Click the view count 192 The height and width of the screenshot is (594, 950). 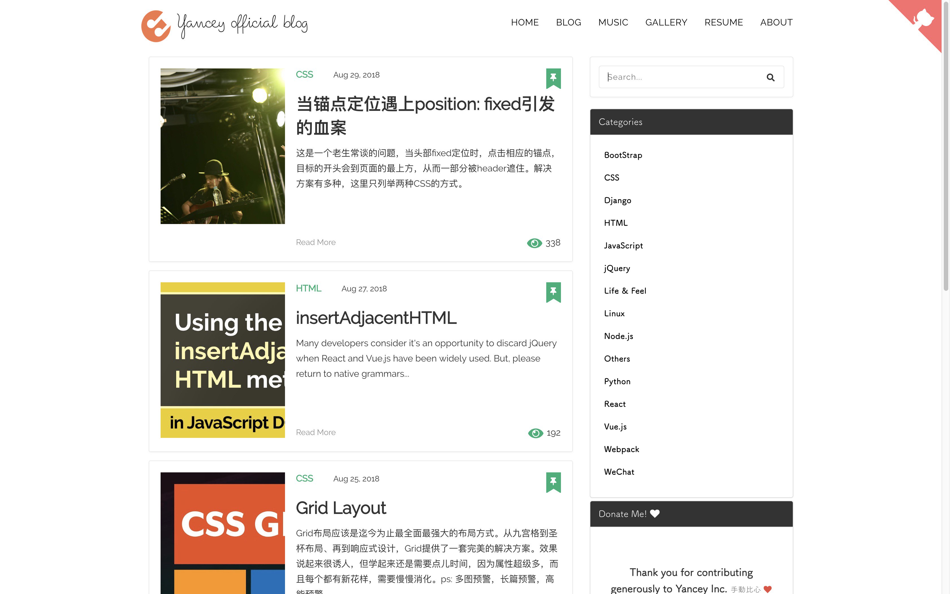[554, 433]
